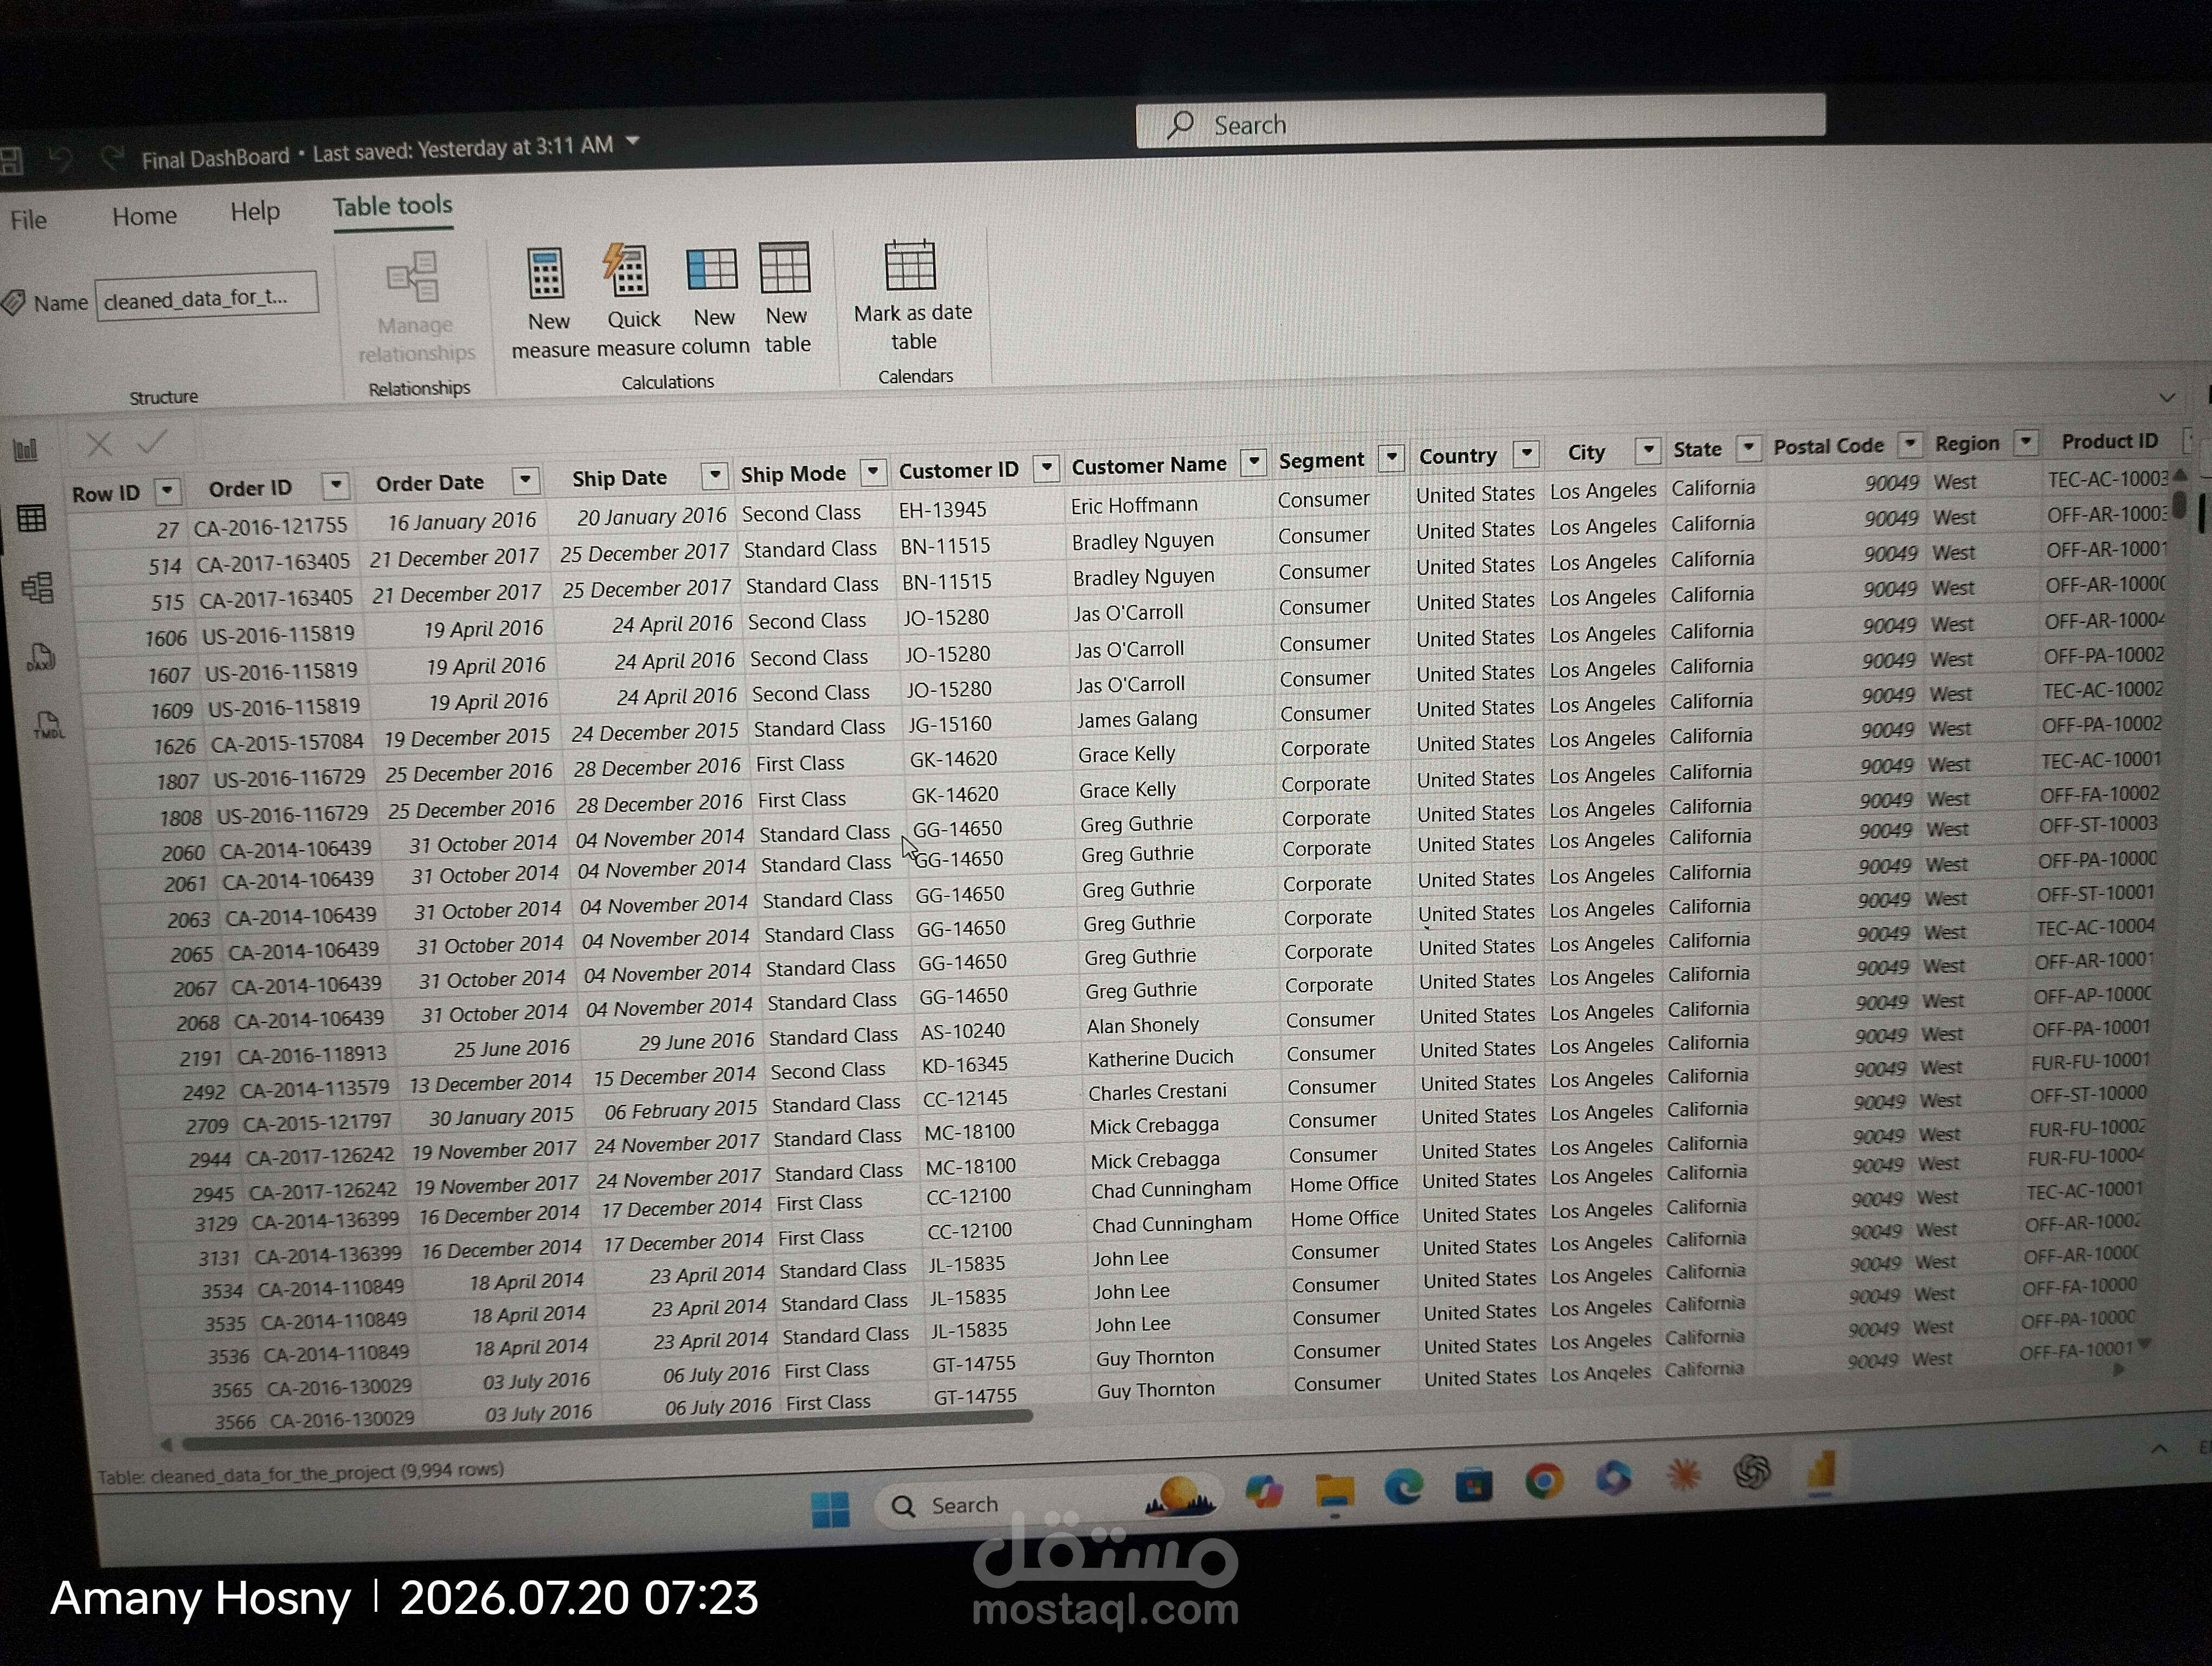Open the Ship Mode column filter dropdown
The height and width of the screenshot is (1666, 2212).
[873, 471]
